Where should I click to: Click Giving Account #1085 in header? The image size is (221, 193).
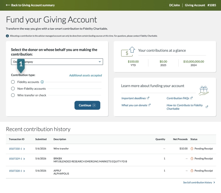pos(200,5)
